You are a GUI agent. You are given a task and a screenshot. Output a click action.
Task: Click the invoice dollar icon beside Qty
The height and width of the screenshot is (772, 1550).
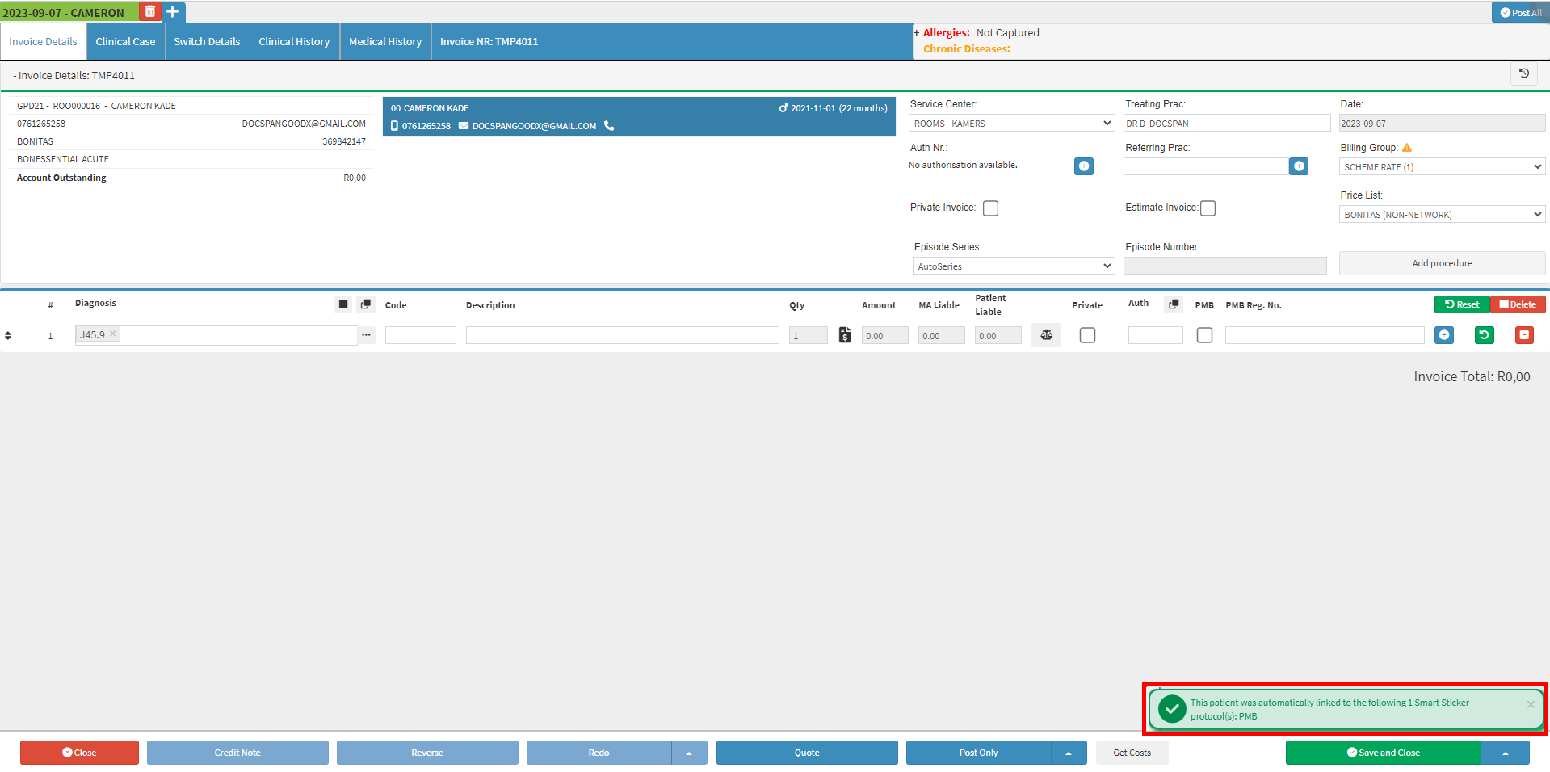click(845, 335)
